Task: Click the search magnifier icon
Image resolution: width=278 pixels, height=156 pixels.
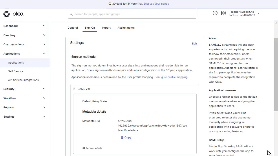Action: pos(71,14)
